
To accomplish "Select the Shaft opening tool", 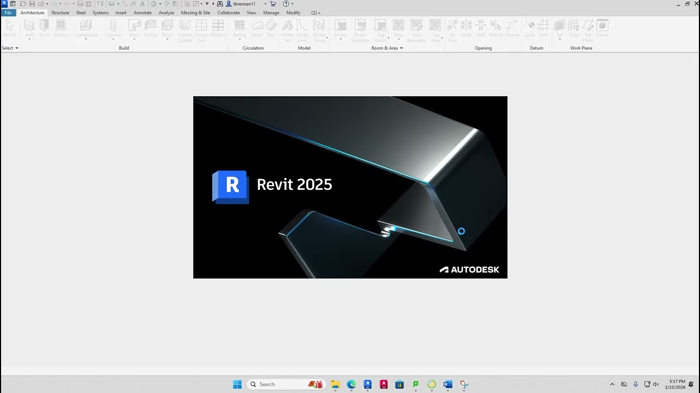I will point(466,29).
